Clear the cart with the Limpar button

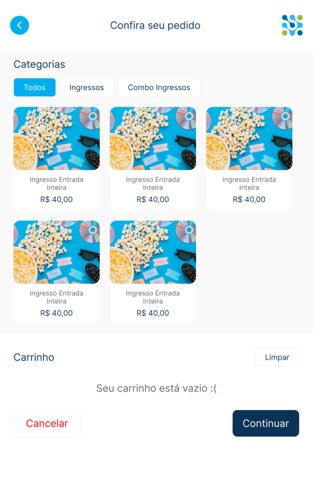coord(277,357)
